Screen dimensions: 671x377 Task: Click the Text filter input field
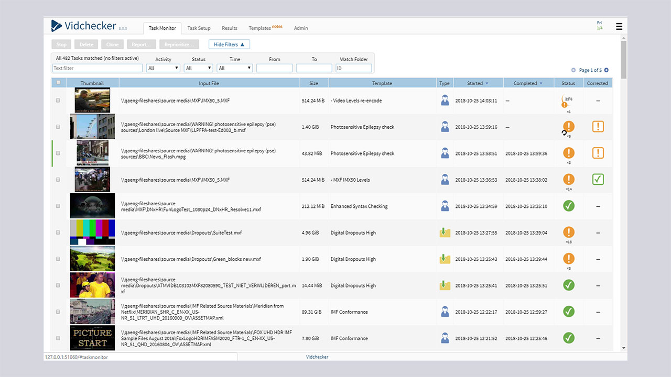point(98,68)
